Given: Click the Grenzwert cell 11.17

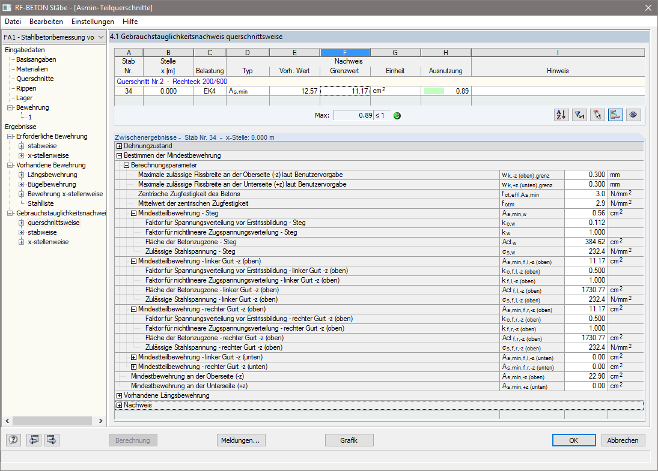Looking at the screenshot, I should coord(345,91).
